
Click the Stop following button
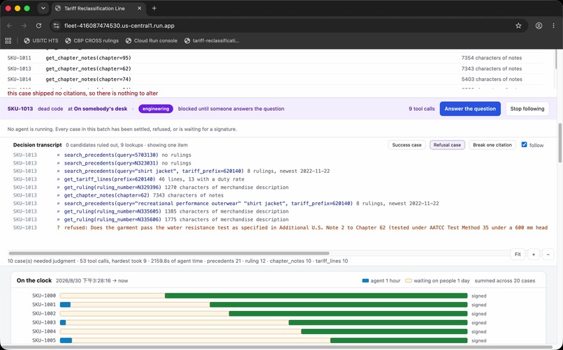(527, 109)
